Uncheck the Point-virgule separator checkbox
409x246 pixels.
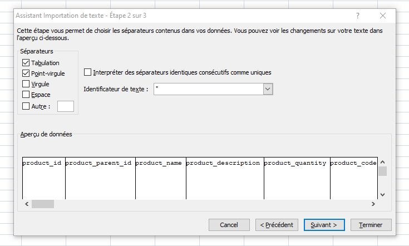click(x=26, y=73)
